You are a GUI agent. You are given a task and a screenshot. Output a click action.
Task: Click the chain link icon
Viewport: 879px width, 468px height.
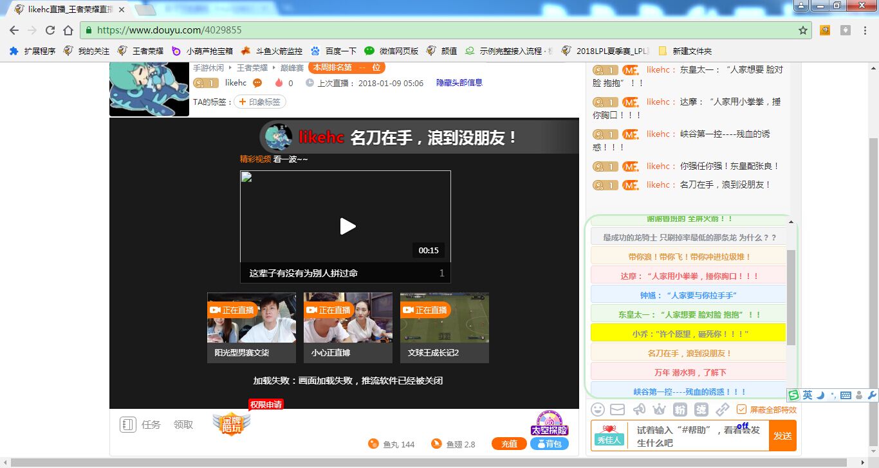click(x=722, y=410)
